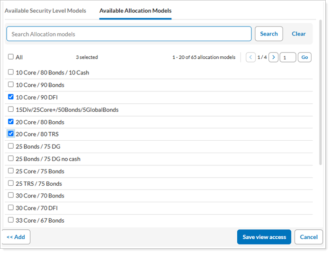
Task: Uncheck the 20 Core / 80 Bonds checkbox
Action: click(11, 122)
